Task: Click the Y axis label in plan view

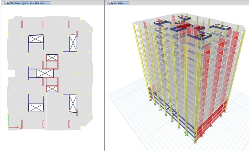Action: point(9,115)
